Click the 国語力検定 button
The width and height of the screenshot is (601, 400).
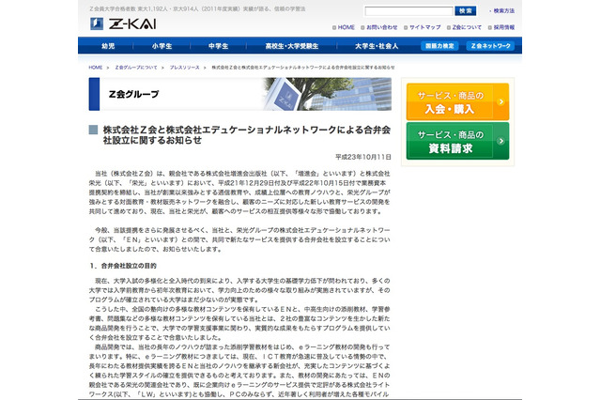(439, 46)
